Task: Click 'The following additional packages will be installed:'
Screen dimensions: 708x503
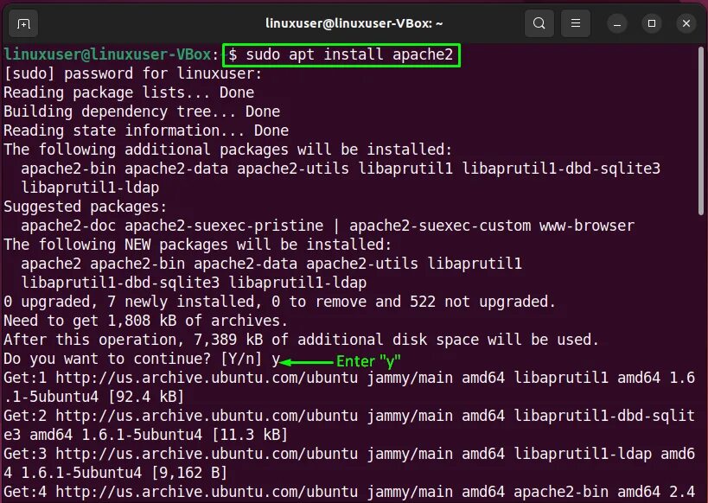Action: (x=227, y=150)
